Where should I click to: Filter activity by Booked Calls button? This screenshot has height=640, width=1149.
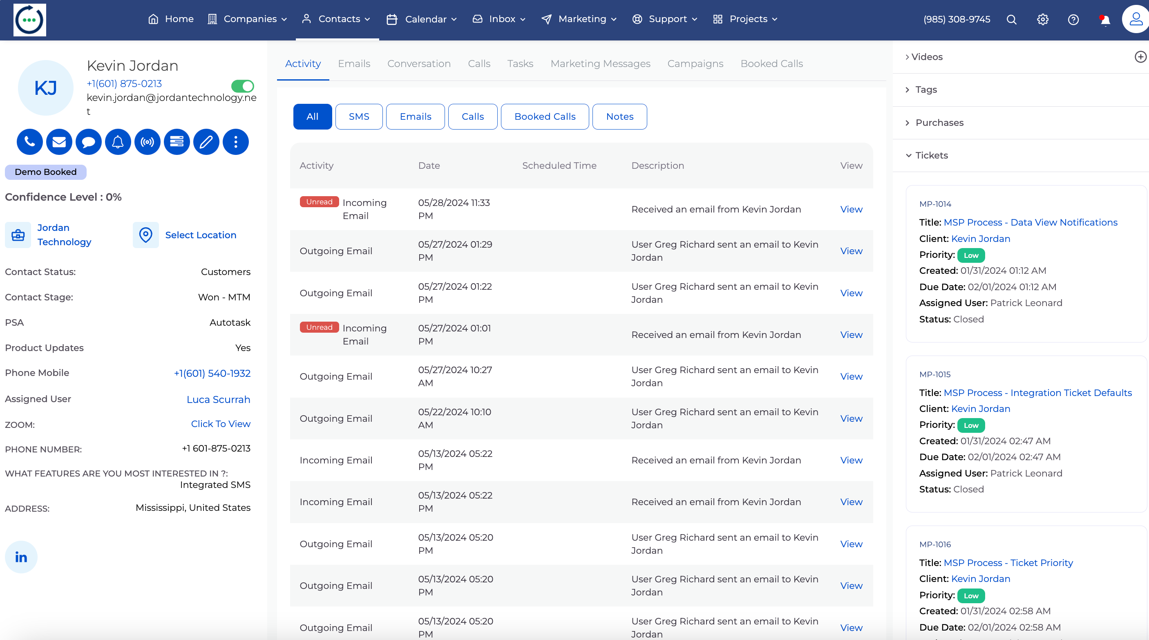(x=545, y=116)
